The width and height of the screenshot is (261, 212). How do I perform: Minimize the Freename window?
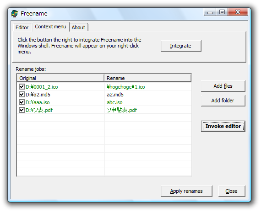210,12
